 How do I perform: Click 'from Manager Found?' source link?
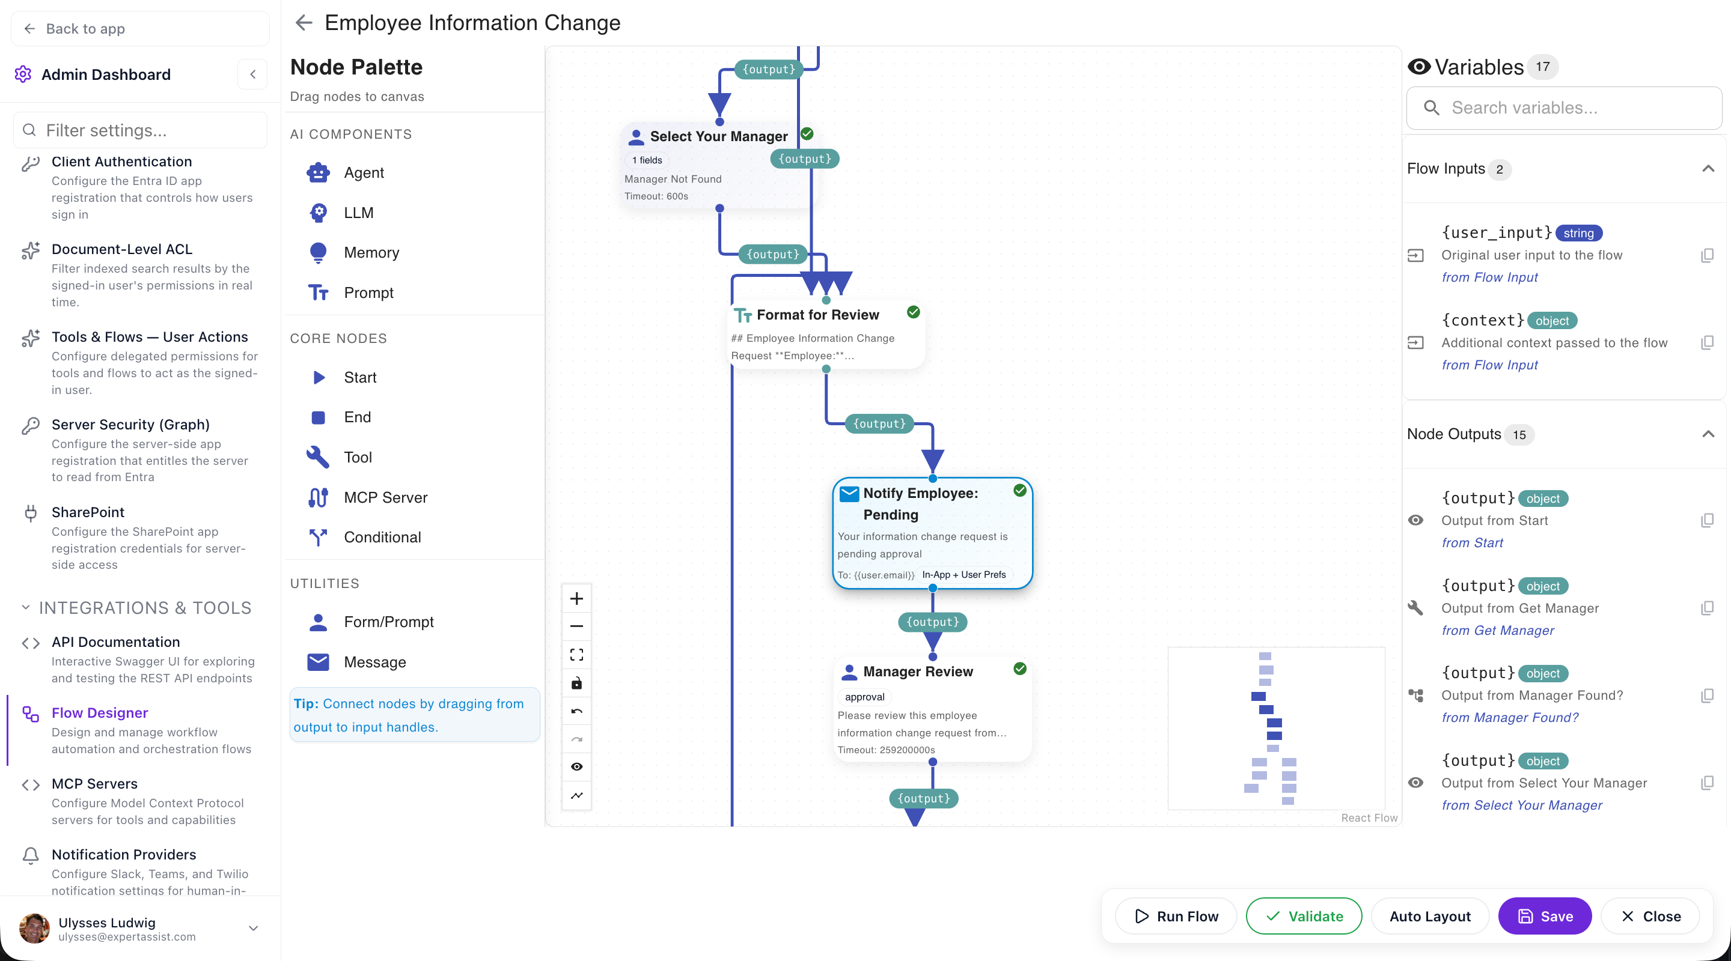pyautogui.click(x=1510, y=718)
